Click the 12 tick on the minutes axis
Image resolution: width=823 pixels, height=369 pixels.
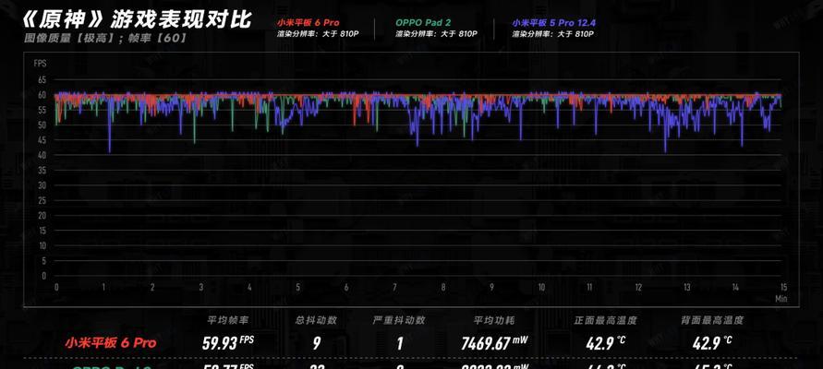(x=638, y=287)
